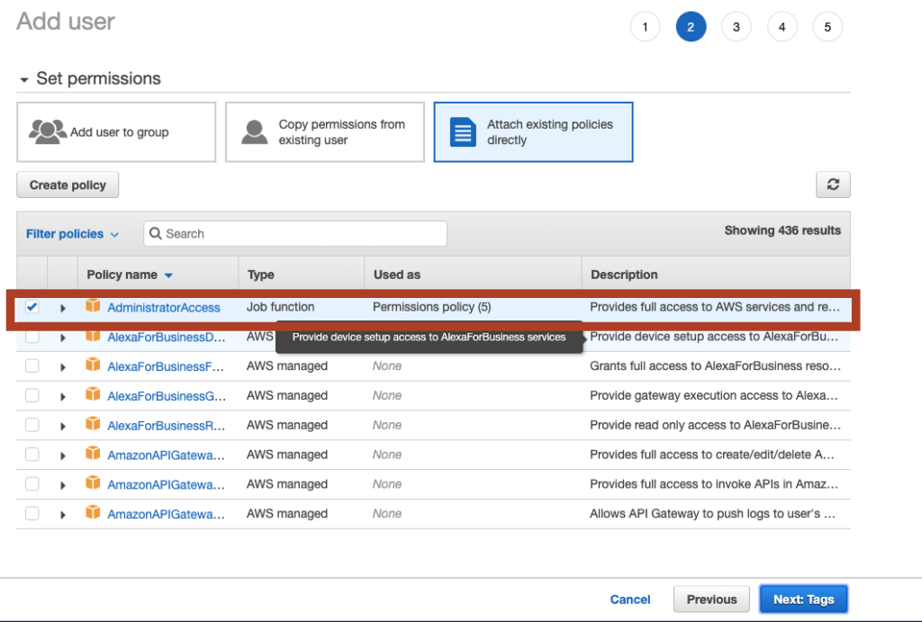Click the refresh policies icon button

click(x=833, y=185)
